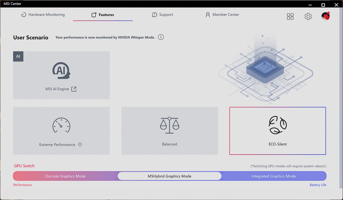The height and width of the screenshot is (200, 343).
Task: Click the ECO-Silent leaves icon
Action: [278, 125]
